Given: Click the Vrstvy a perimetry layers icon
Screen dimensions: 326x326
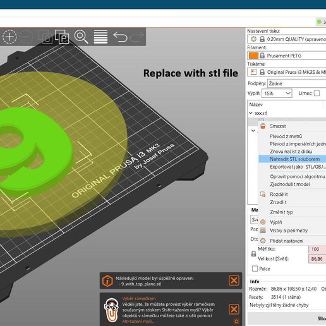Looking at the screenshot, I should [x=263, y=230].
